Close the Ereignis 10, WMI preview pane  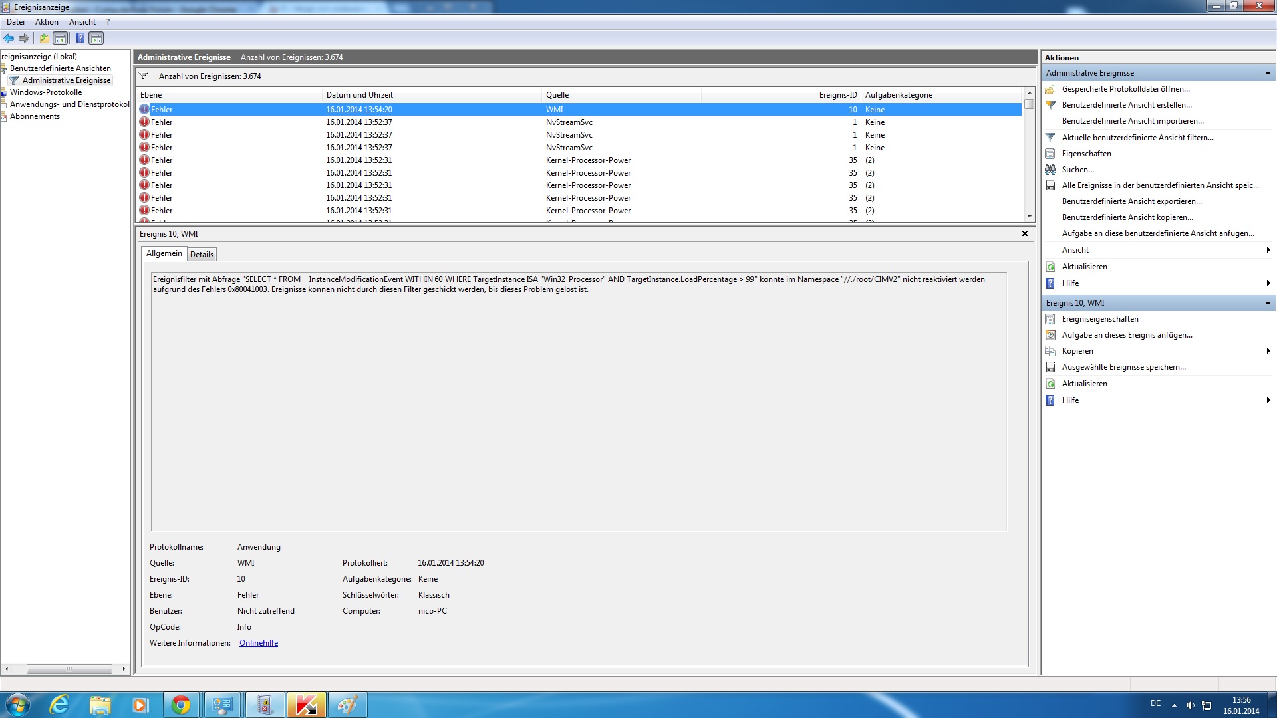[x=1024, y=233]
